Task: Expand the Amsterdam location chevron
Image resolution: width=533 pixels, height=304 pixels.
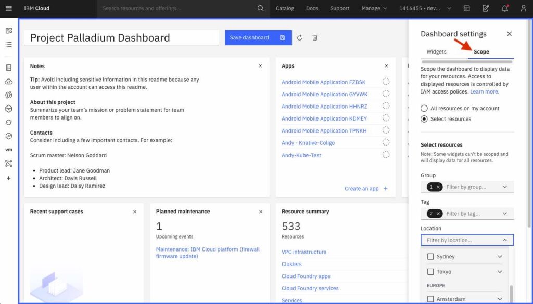Action: (x=500, y=299)
